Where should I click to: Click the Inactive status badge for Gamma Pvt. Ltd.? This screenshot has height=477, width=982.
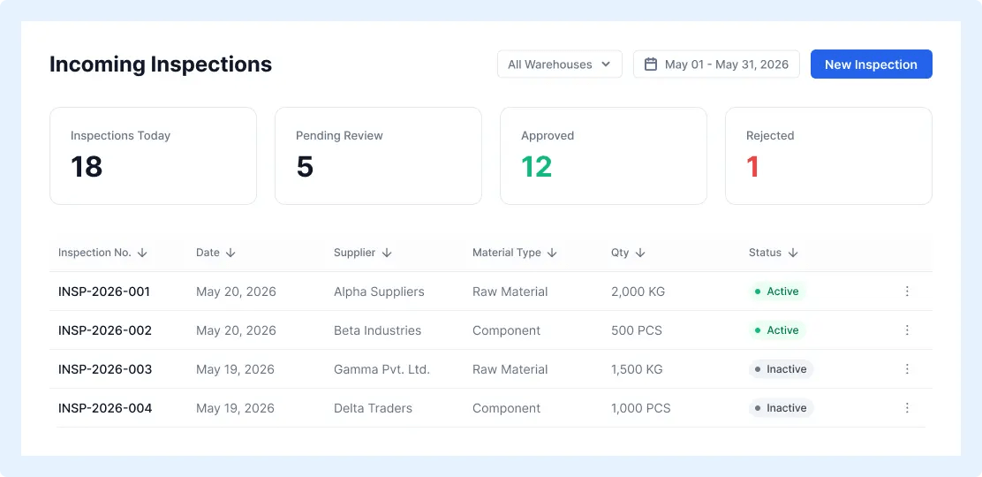click(x=781, y=369)
